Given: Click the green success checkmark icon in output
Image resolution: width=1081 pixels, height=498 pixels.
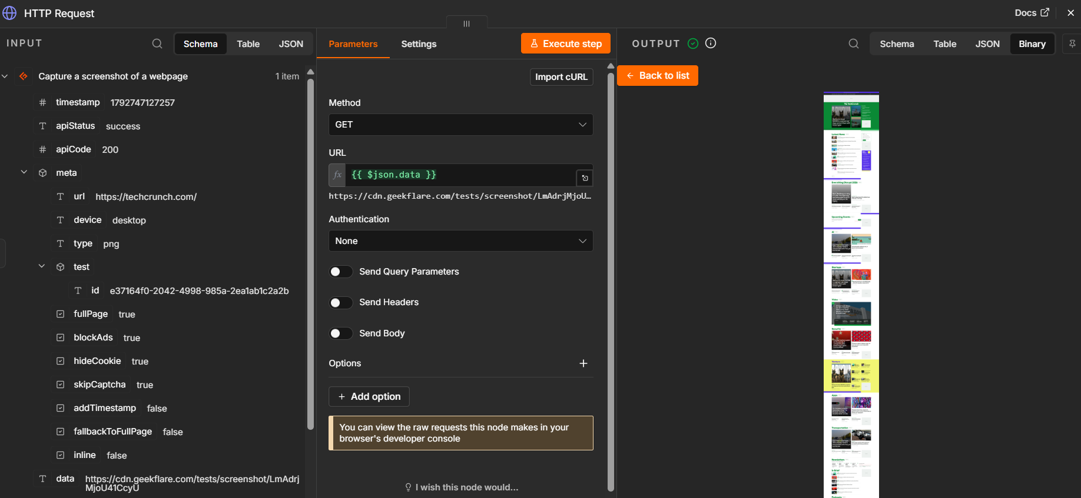Looking at the screenshot, I should 693,44.
